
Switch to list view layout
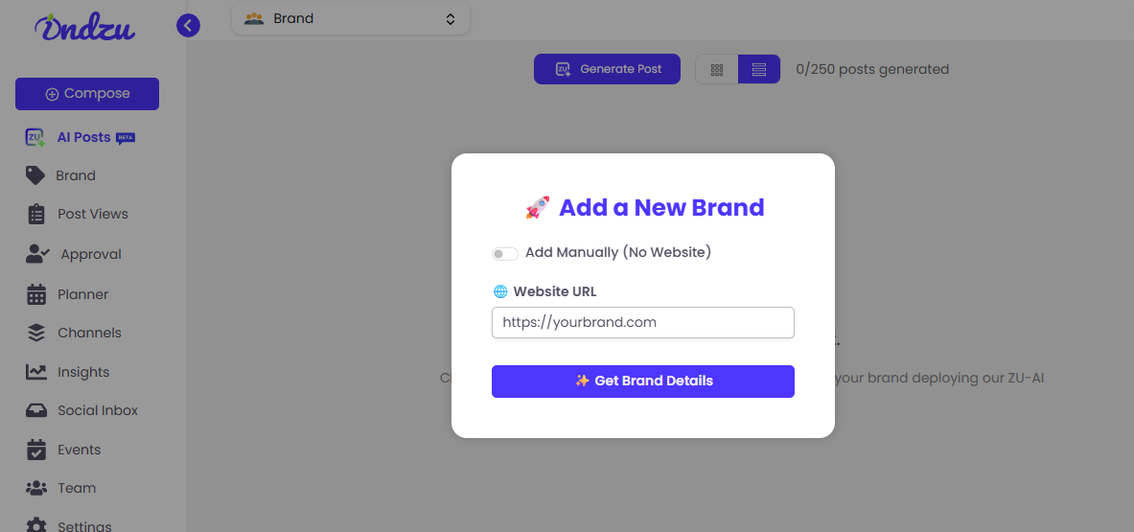[759, 69]
